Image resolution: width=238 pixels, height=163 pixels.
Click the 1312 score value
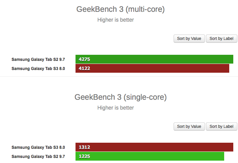pyautogui.click(x=84, y=147)
